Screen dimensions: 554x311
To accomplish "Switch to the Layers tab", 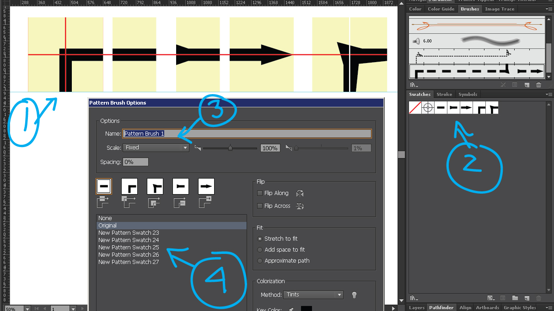I will coord(416,308).
